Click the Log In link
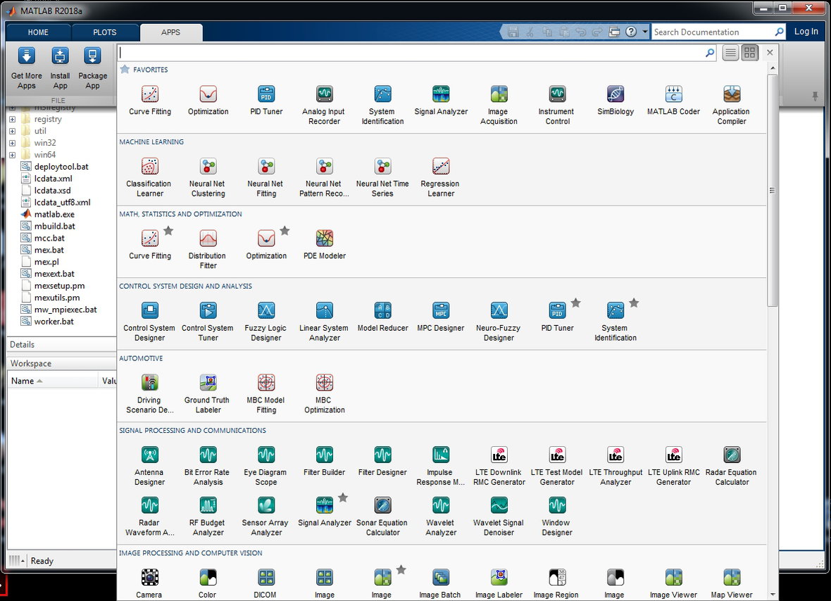This screenshot has width=831, height=601. point(806,31)
